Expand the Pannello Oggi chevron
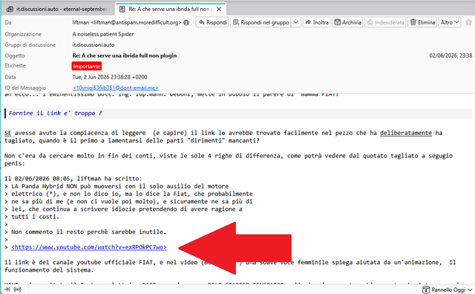 (470, 290)
